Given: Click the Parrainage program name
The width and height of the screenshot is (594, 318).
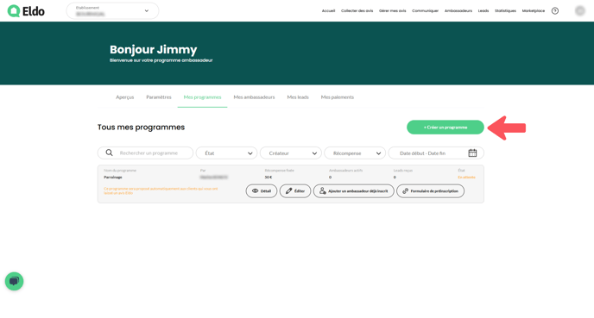Looking at the screenshot, I should click(113, 178).
